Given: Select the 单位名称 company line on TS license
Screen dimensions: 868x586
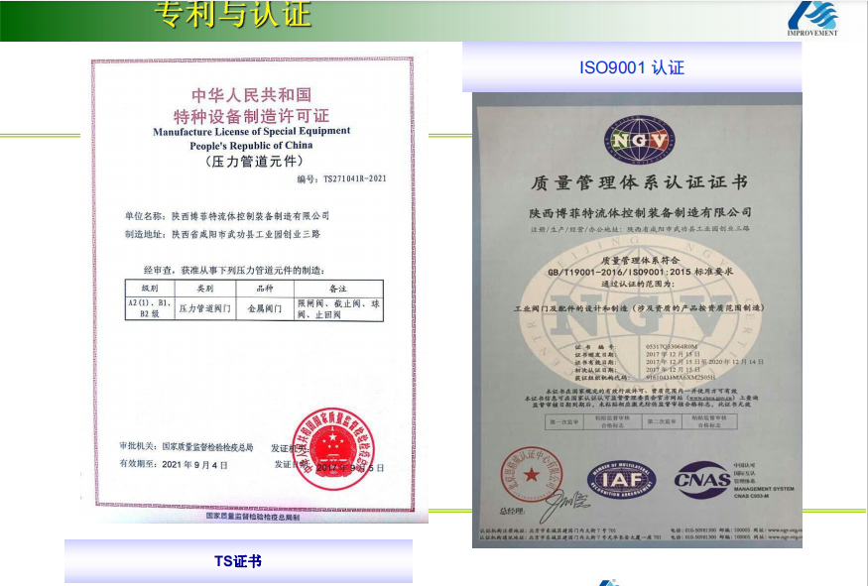Looking at the screenshot, I should click(x=227, y=216).
